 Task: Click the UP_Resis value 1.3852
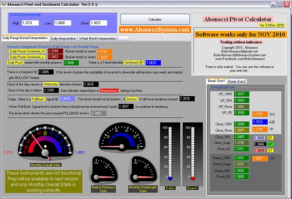tap(242, 107)
